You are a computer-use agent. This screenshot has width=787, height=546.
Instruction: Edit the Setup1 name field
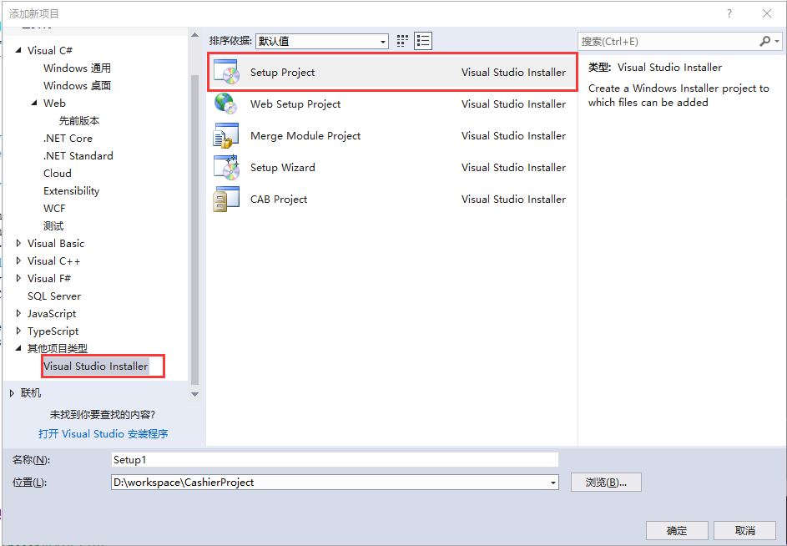[334, 459]
